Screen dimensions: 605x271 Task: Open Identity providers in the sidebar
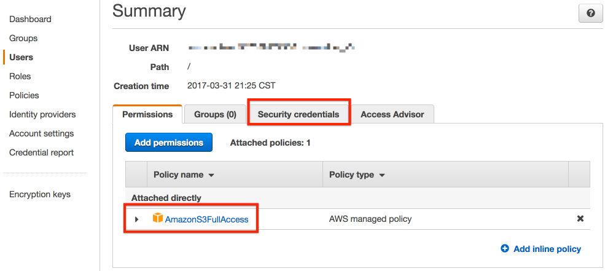click(x=42, y=114)
